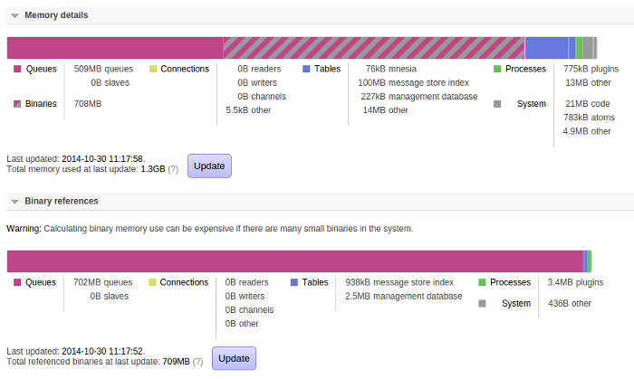Click System swatch in Binary references legend

[482, 304]
